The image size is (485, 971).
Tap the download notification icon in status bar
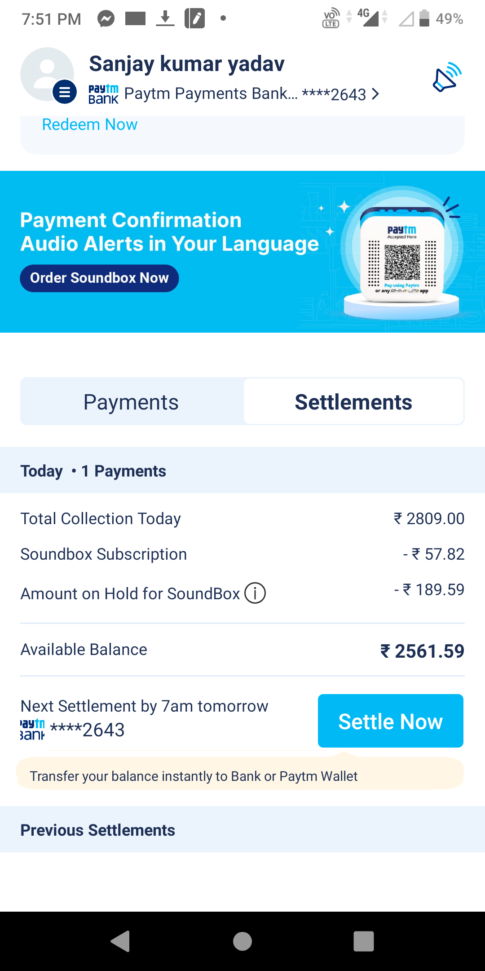tap(165, 19)
